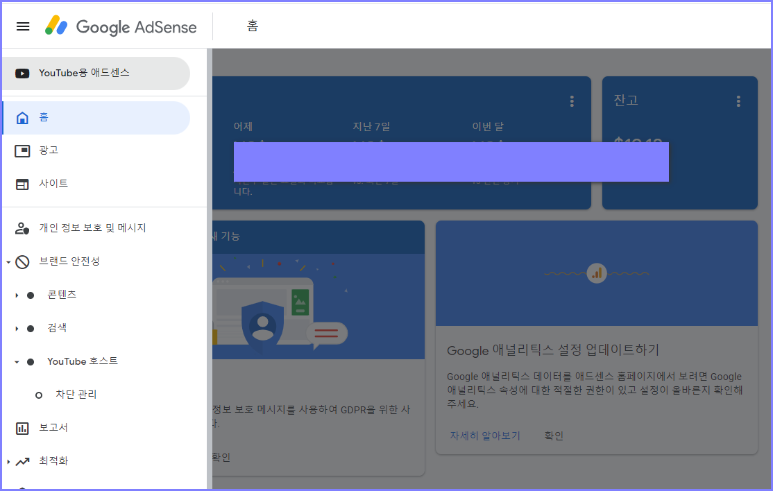Select the 홈 menu item
773x491 pixels.
tap(96, 118)
